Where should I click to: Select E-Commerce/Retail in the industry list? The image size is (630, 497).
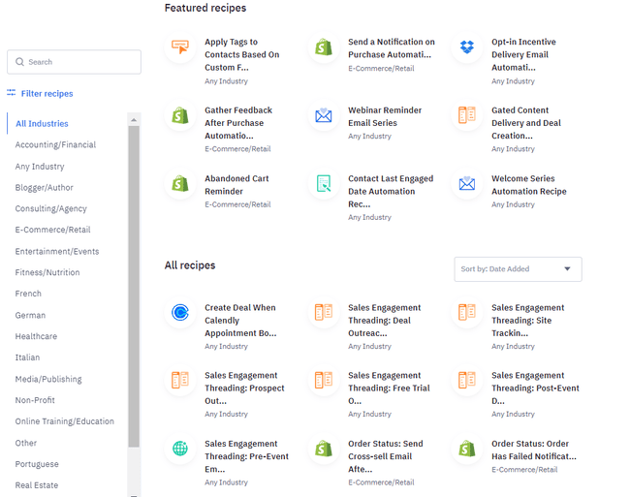tap(52, 230)
